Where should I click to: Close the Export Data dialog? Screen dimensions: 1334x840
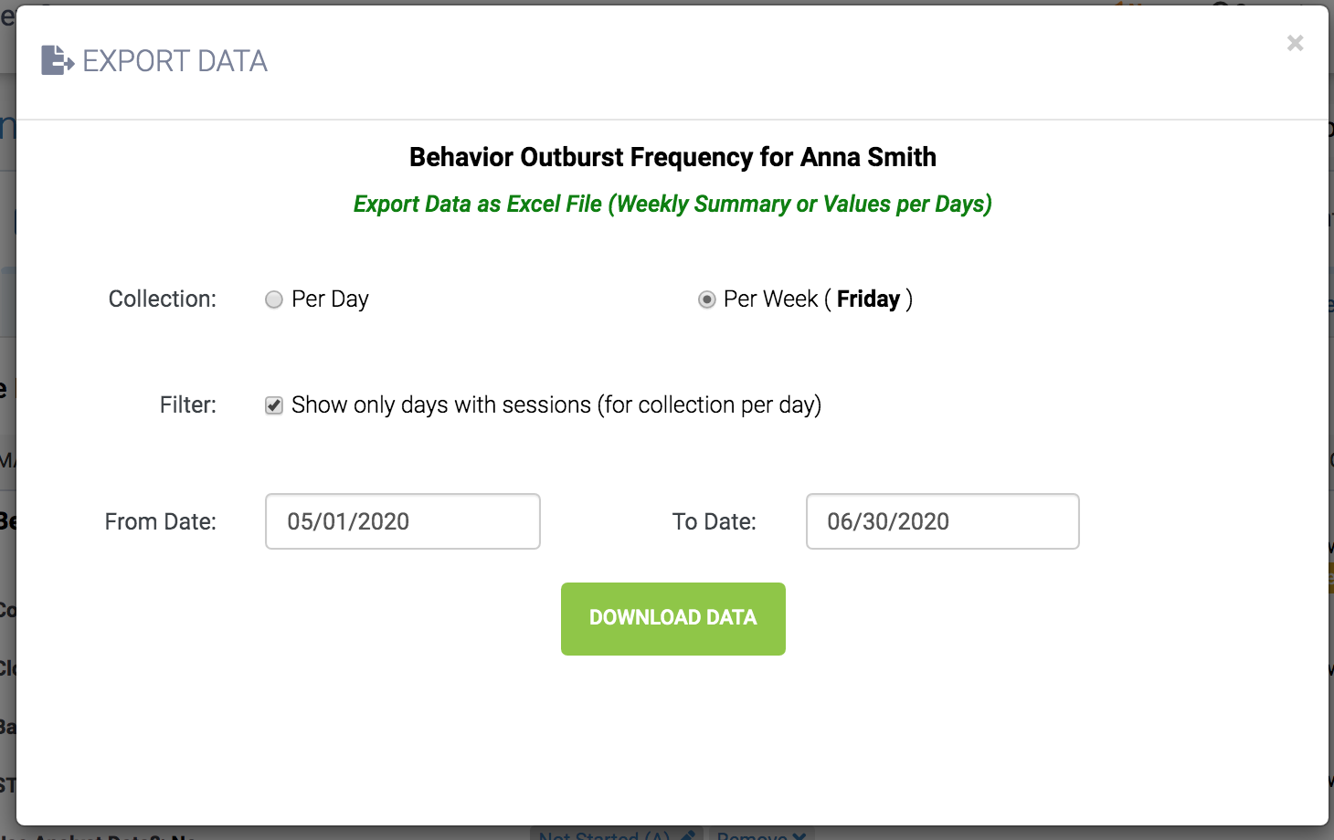1295,43
